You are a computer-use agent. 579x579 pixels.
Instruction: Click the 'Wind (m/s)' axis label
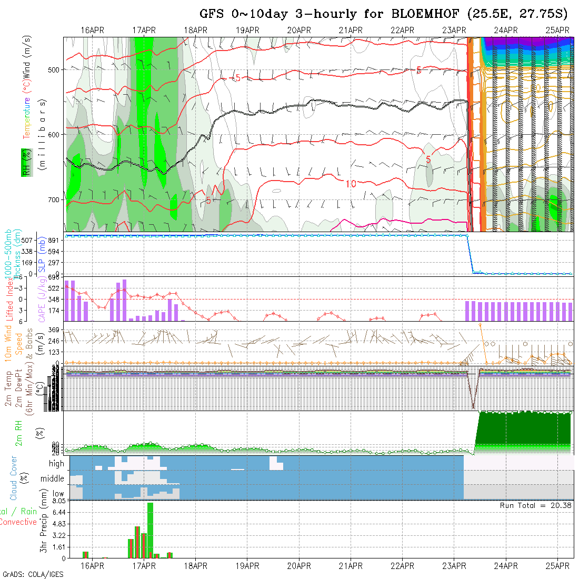pyautogui.click(x=27, y=56)
